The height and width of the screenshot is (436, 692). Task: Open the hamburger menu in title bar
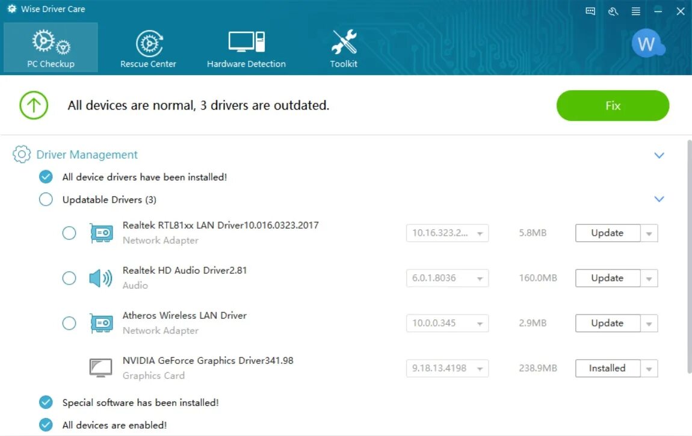[635, 11]
